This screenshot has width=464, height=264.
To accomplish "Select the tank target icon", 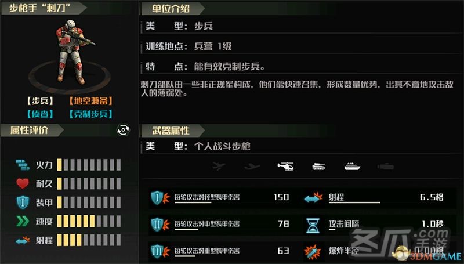I will point(318,167).
